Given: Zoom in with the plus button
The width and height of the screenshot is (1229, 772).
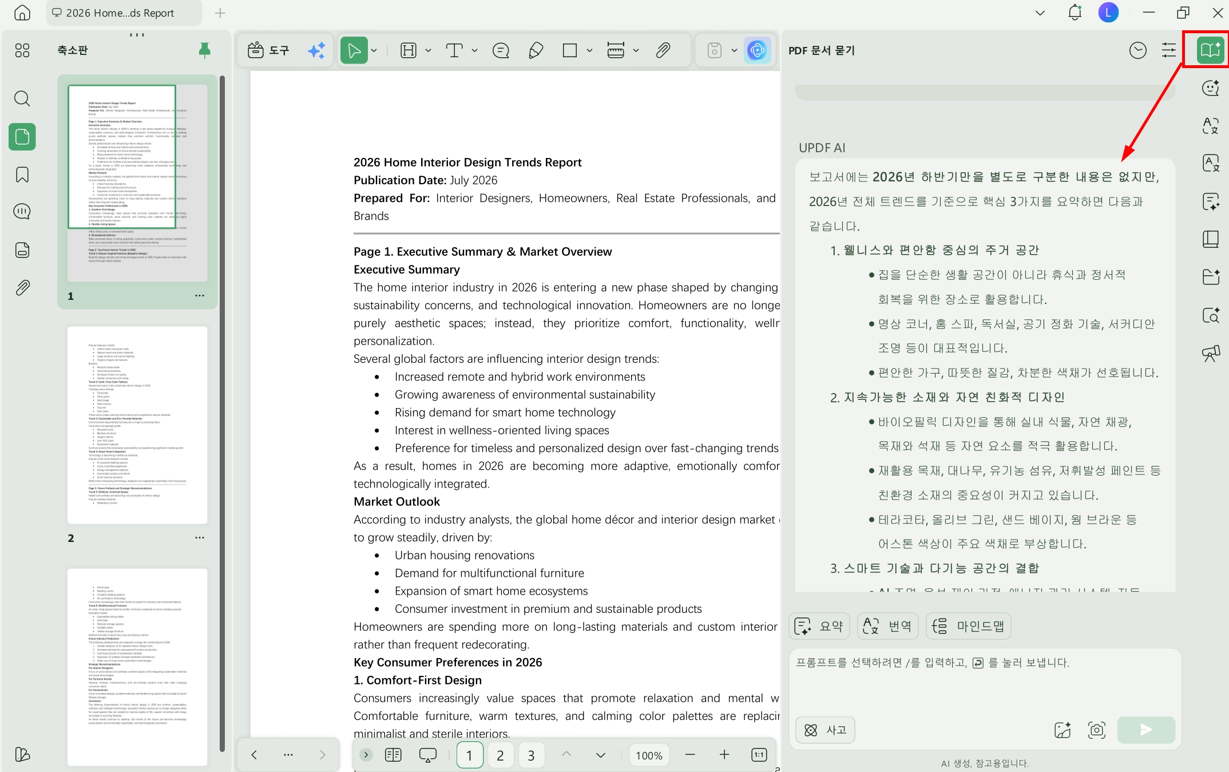Looking at the screenshot, I should [x=724, y=755].
